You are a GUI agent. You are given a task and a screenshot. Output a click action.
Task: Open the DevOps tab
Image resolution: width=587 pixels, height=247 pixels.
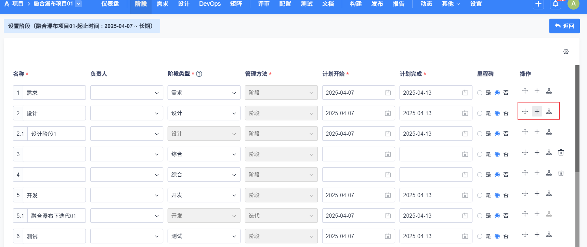[210, 4]
